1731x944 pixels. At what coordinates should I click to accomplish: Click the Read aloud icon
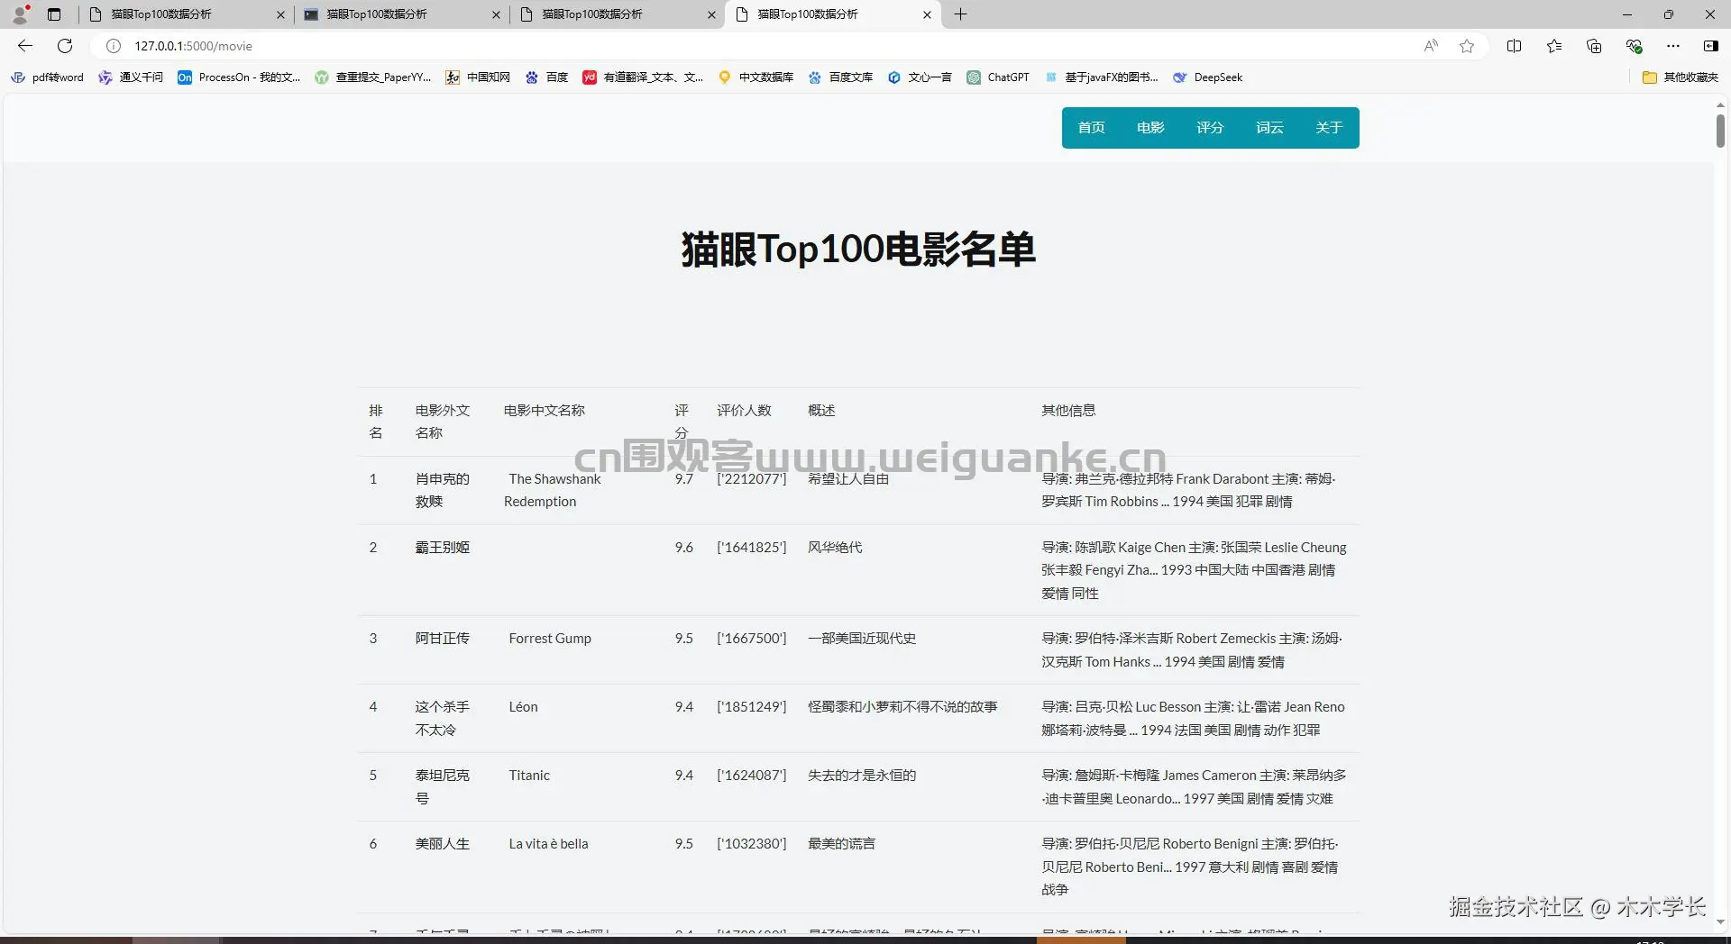(1431, 46)
